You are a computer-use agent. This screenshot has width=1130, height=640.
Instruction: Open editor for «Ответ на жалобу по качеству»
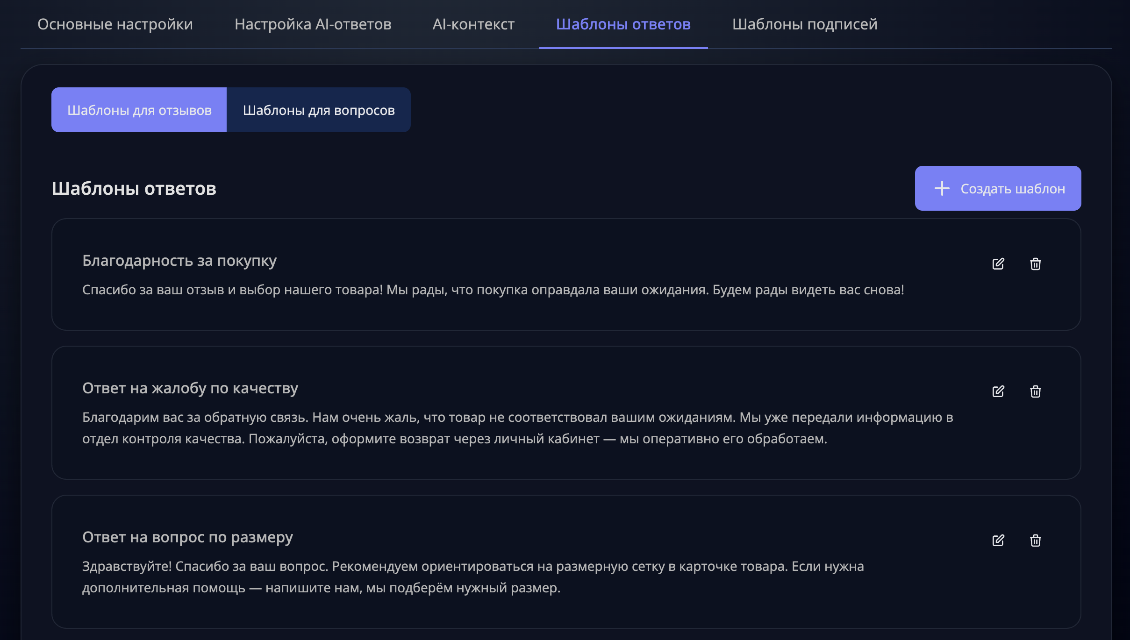tap(998, 391)
